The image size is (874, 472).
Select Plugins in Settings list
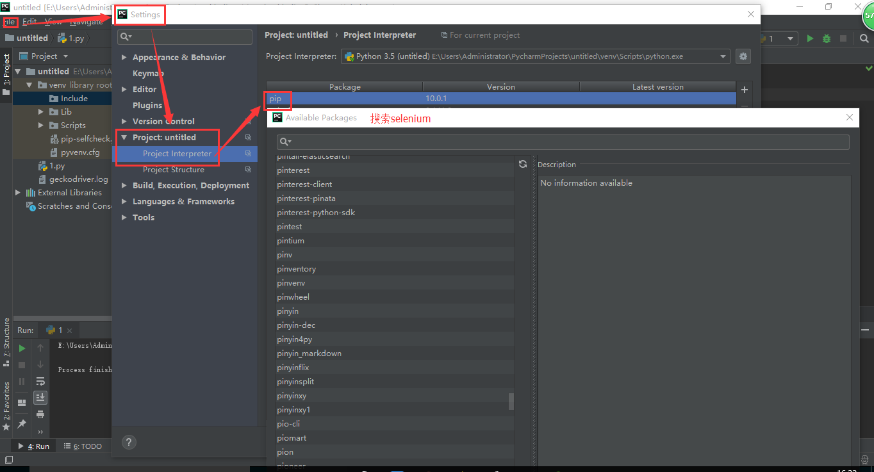point(147,106)
